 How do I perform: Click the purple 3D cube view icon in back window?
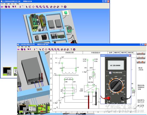[x=6, y=7]
